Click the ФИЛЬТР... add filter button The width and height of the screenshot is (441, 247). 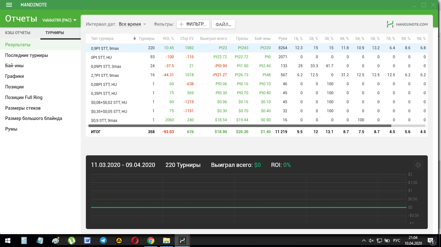pyautogui.click(x=193, y=24)
